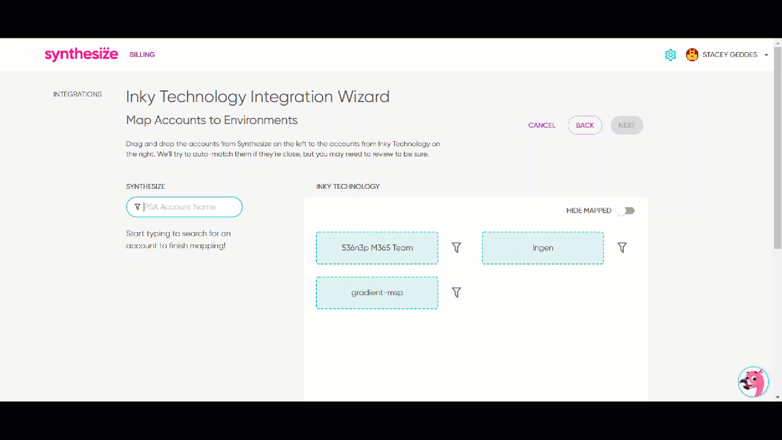Click the Synthesize logo
This screenshot has height=440, width=782.
[x=81, y=54]
